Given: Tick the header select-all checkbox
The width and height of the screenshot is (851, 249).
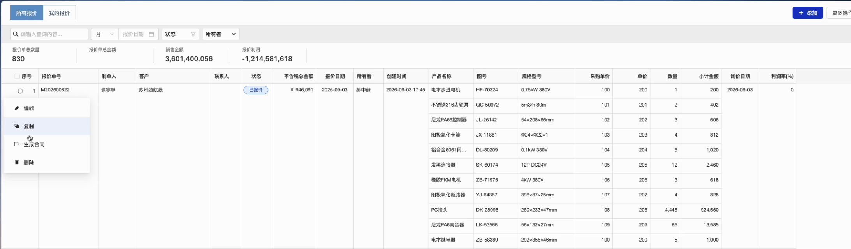Looking at the screenshot, I should [x=17, y=76].
